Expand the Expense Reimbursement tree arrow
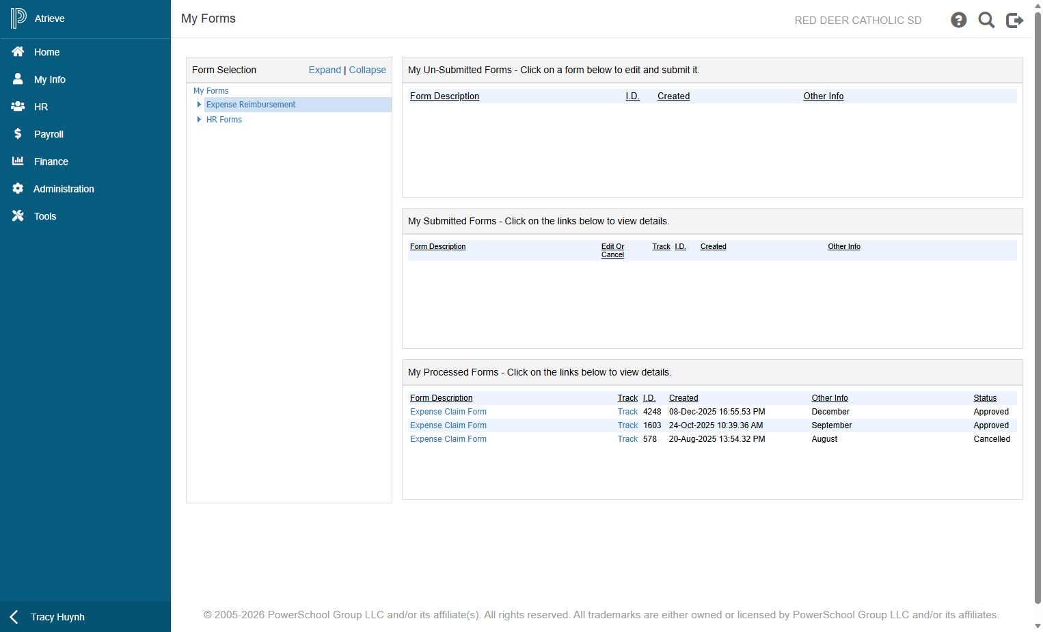1043x632 pixels. pyautogui.click(x=199, y=105)
